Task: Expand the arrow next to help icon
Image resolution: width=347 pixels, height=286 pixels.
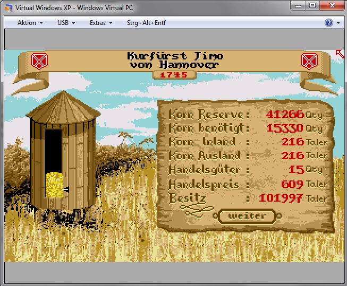Action: (x=338, y=23)
